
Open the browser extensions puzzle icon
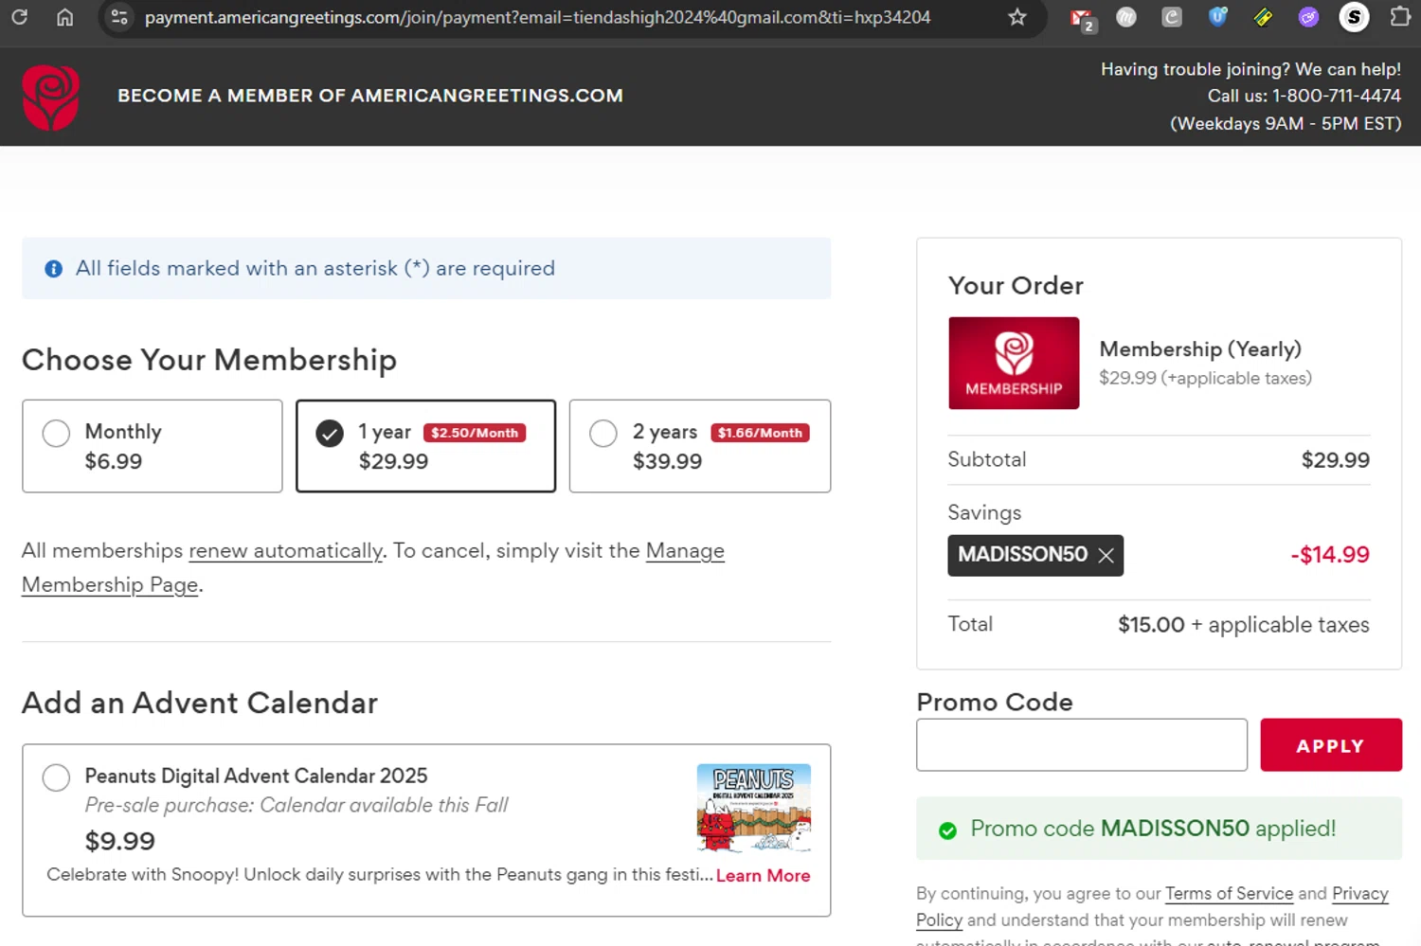coord(1399,17)
